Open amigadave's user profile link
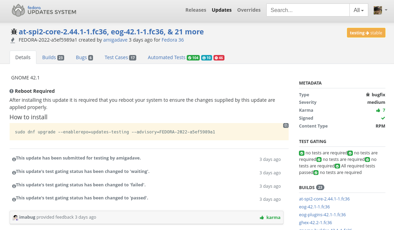 (115, 40)
